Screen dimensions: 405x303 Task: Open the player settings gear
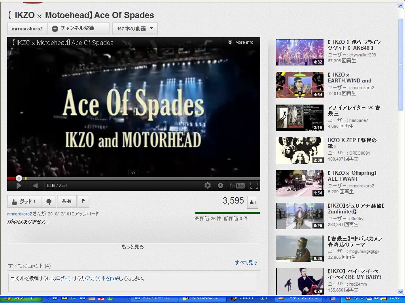pos(207,185)
